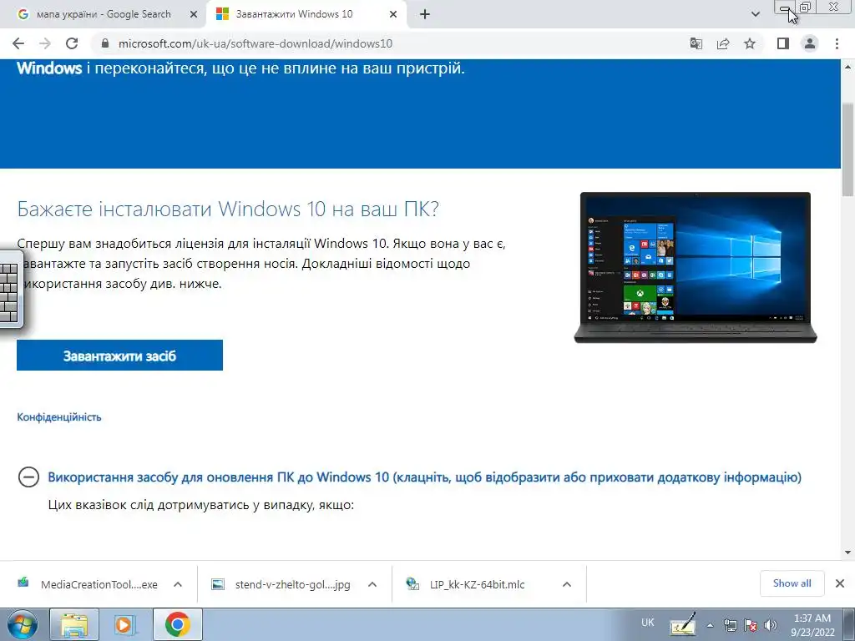Image resolution: width=855 pixels, height=641 pixels.
Task: Launch Windows Media Player from the taskbar
Action: pyautogui.click(x=125, y=624)
